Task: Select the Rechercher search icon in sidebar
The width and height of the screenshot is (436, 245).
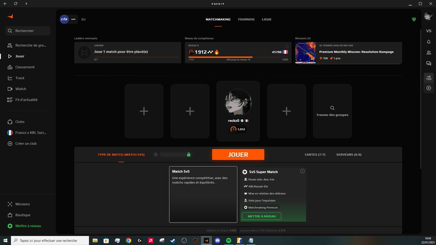Action: pos(10,30)
